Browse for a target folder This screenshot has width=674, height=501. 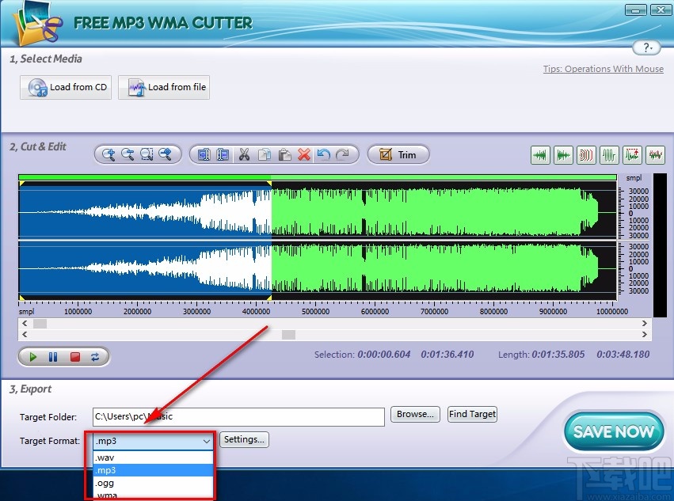coord(415,414)
